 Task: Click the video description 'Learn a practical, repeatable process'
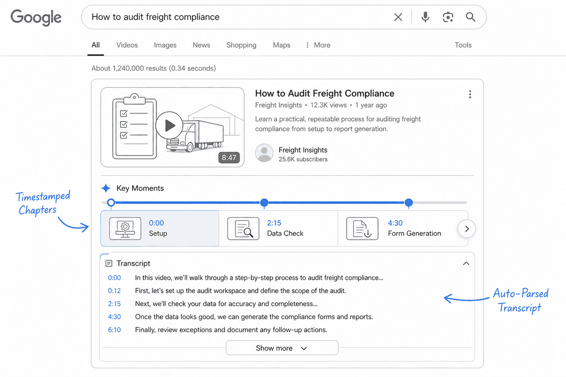(338, 124)
